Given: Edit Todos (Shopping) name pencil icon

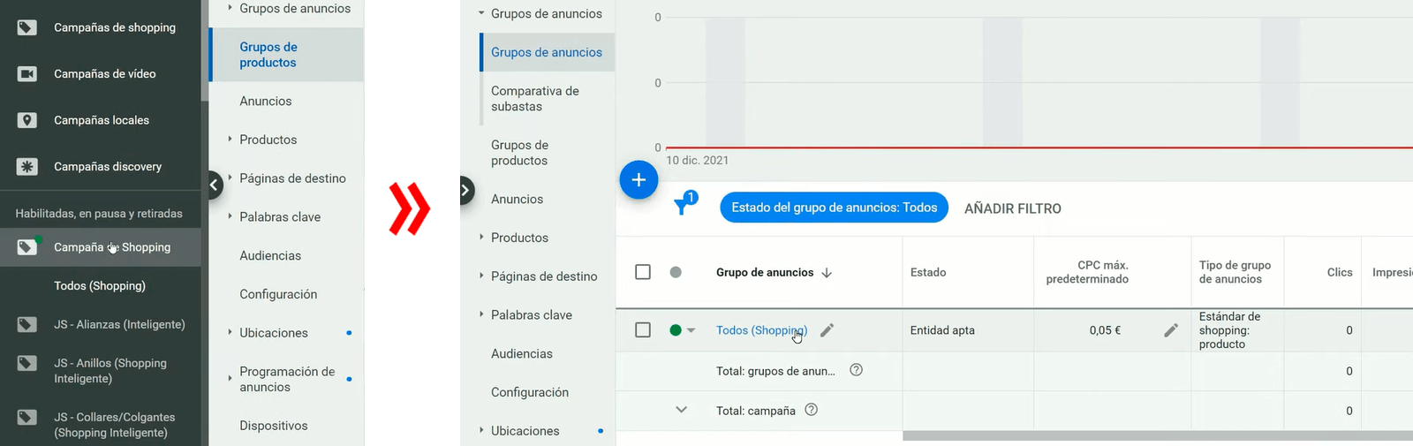Looking at the screenshot, I should tap(827, 330).
